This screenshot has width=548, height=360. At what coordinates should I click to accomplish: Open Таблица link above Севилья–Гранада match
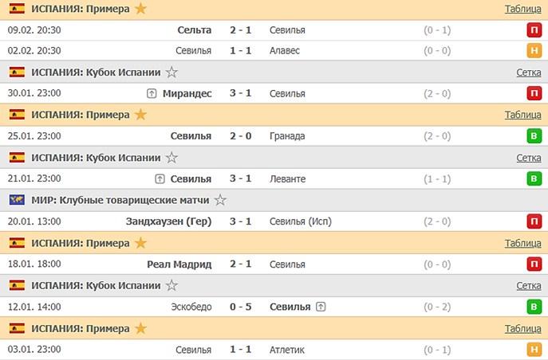coord(522,115)
